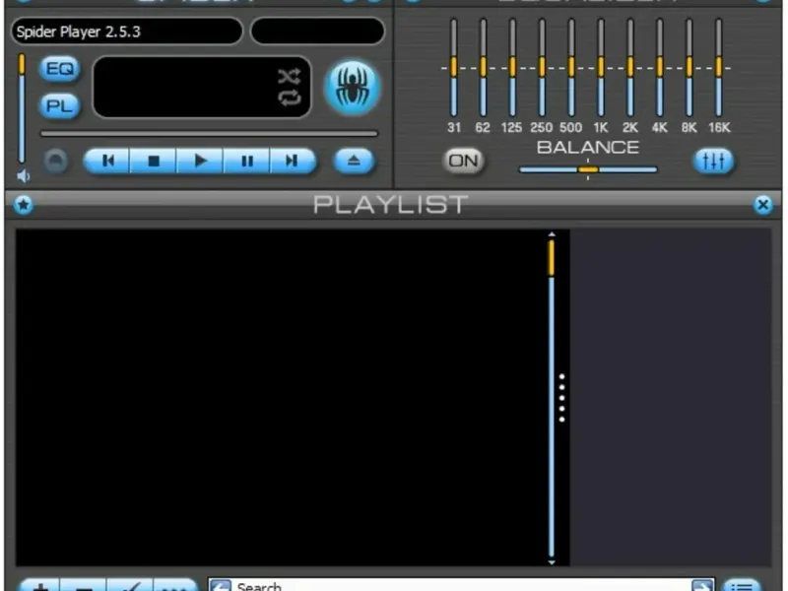Click the playlist scrollbar down arrow
The image size is (788, 591).
tap(552, 562)
